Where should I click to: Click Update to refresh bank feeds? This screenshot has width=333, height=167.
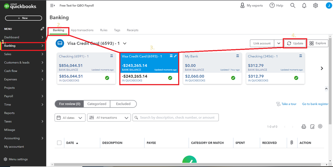click(295, 43)
